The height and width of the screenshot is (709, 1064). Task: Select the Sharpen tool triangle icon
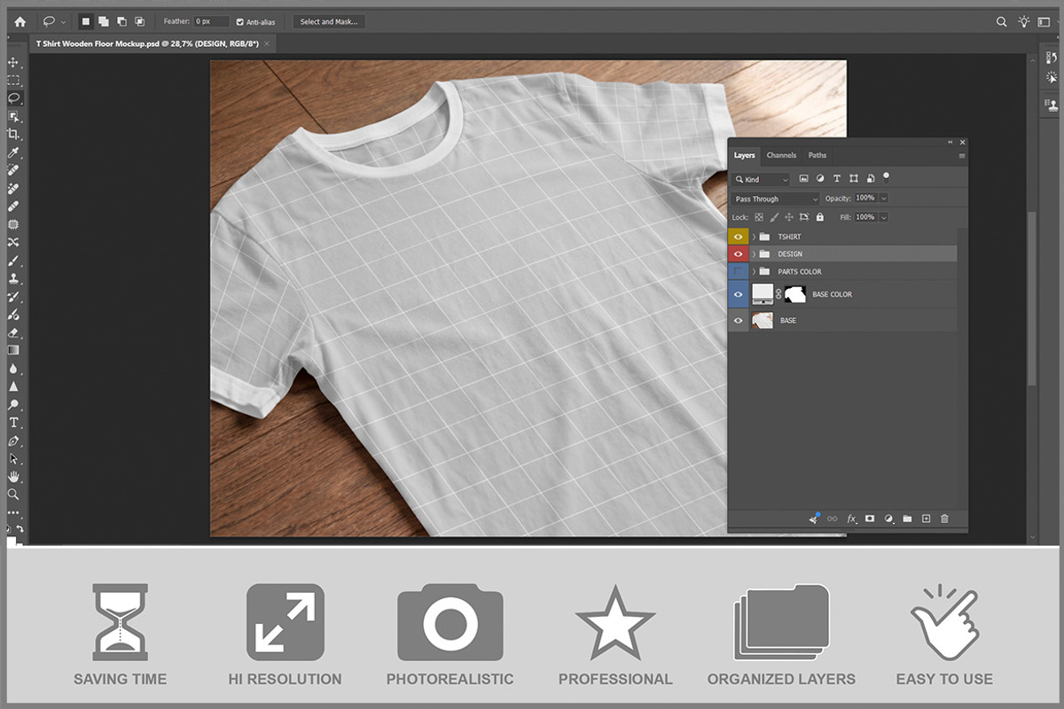click(x=13, y=386)
